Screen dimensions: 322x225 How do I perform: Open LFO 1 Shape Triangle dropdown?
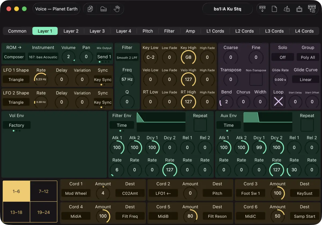(16, 79)
